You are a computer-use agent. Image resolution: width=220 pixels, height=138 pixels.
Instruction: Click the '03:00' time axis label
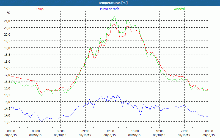[36, 131]
